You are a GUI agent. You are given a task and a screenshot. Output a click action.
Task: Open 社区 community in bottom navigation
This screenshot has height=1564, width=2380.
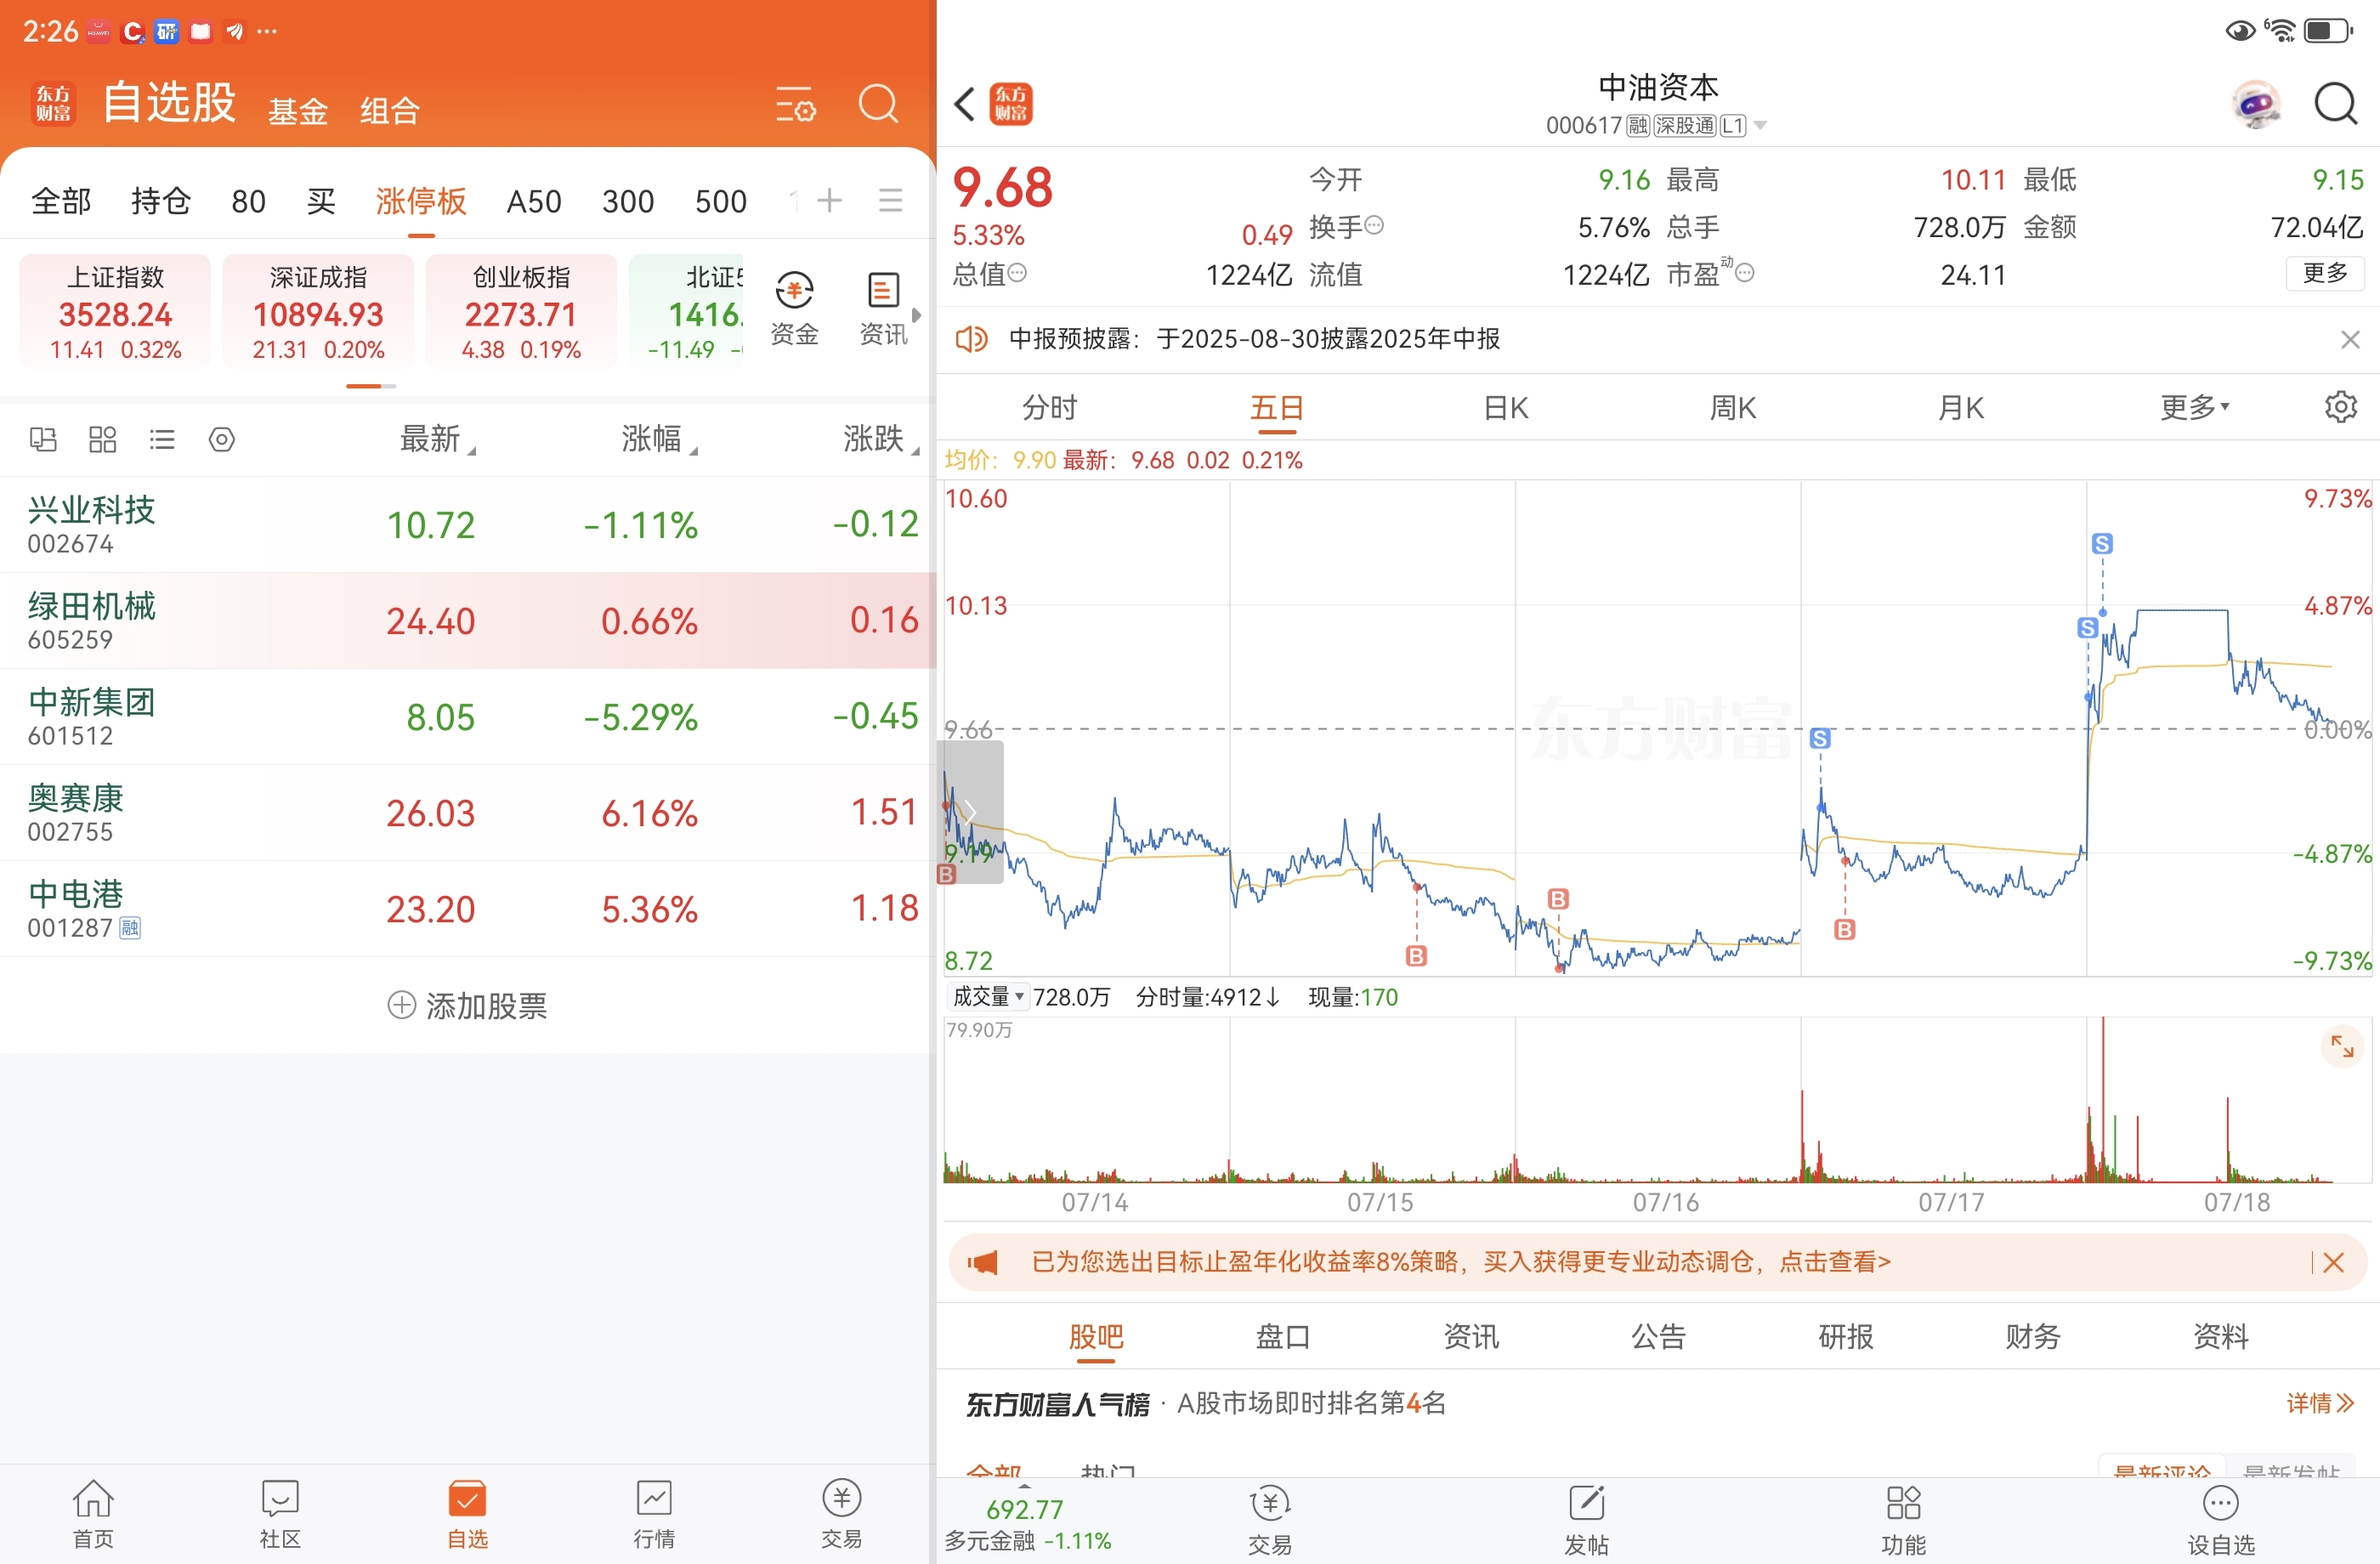click(280, 1514)
